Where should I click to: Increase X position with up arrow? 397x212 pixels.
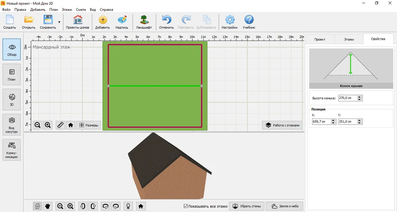pos(333,120)
